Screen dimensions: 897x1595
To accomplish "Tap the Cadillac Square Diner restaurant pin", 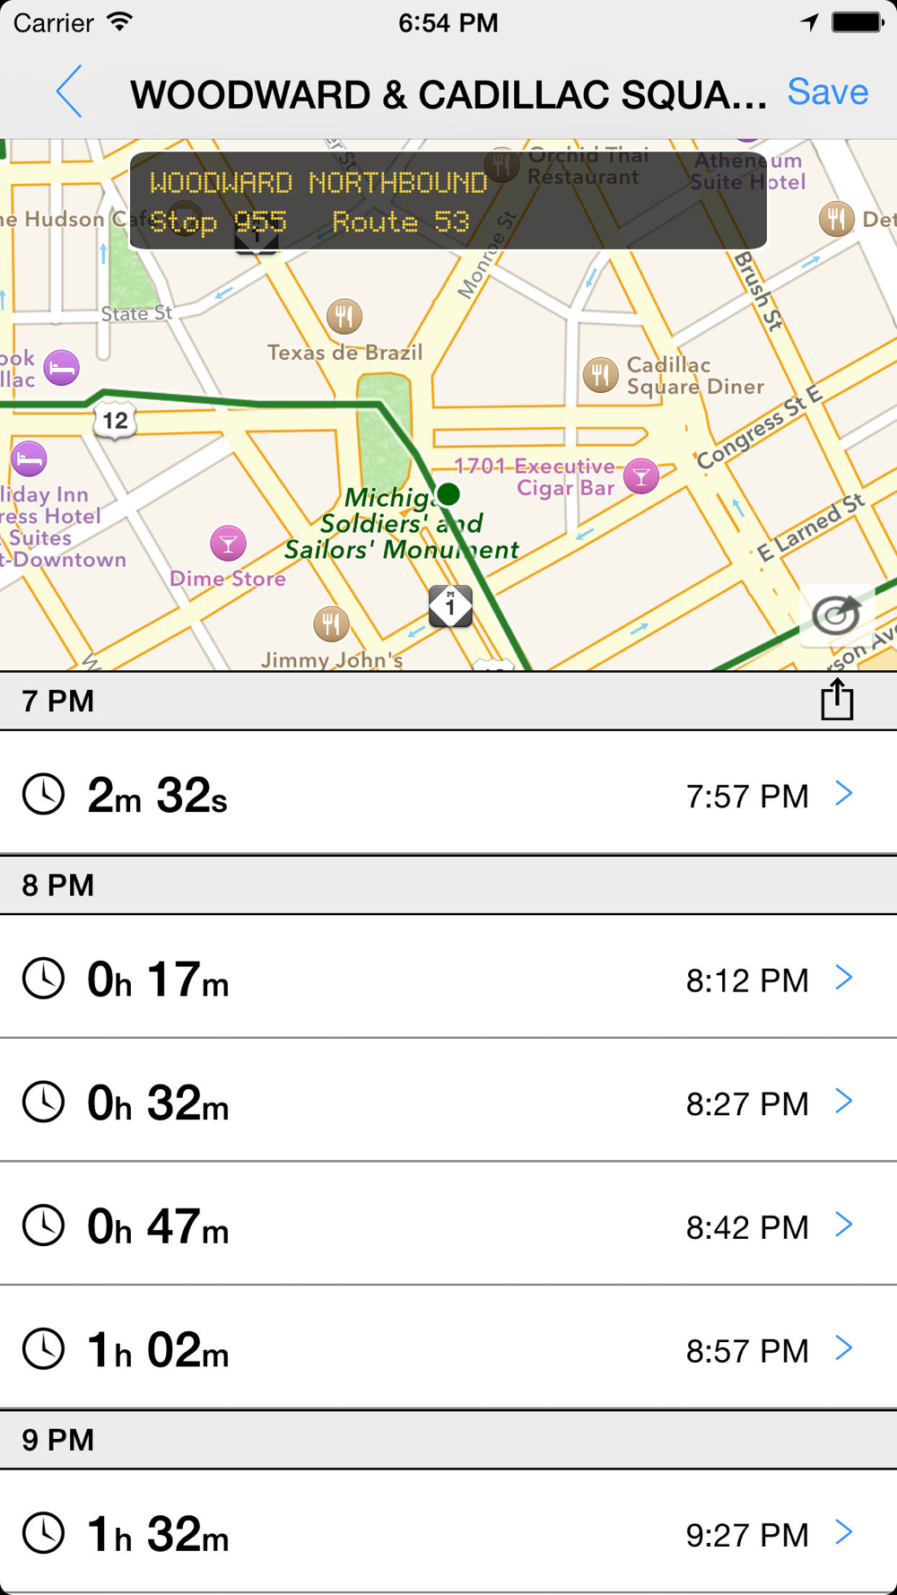I will point(600,375).
